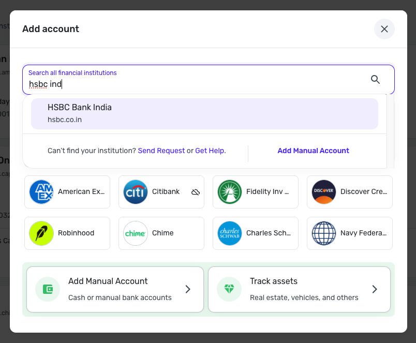Image resolution: width=416 pixels, height=343 pixels.
Task: Click the green diamond assets icon
Action: (229, 289)
